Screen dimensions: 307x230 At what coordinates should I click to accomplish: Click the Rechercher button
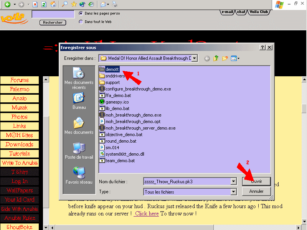(x=53, y=23)
